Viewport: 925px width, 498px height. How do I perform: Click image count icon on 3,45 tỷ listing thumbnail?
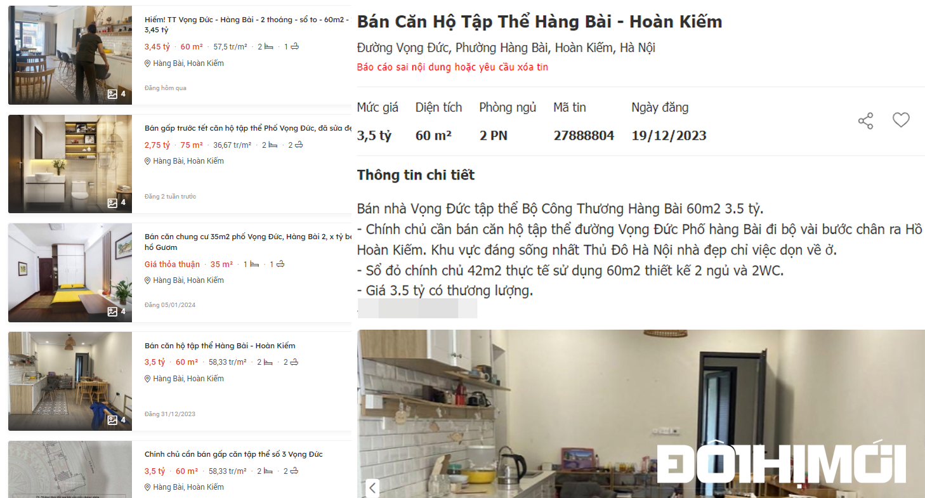tap(112, 94)
